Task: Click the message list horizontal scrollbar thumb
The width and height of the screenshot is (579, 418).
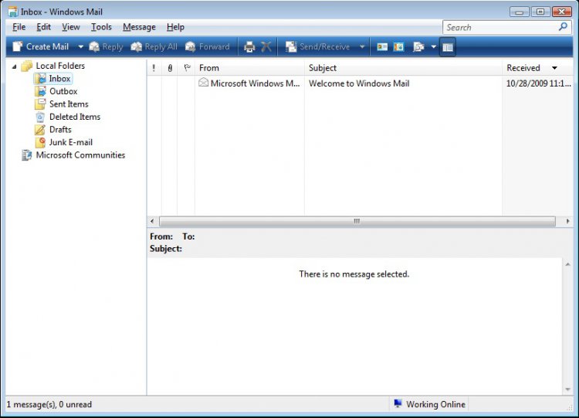Action: coord(357,222)
